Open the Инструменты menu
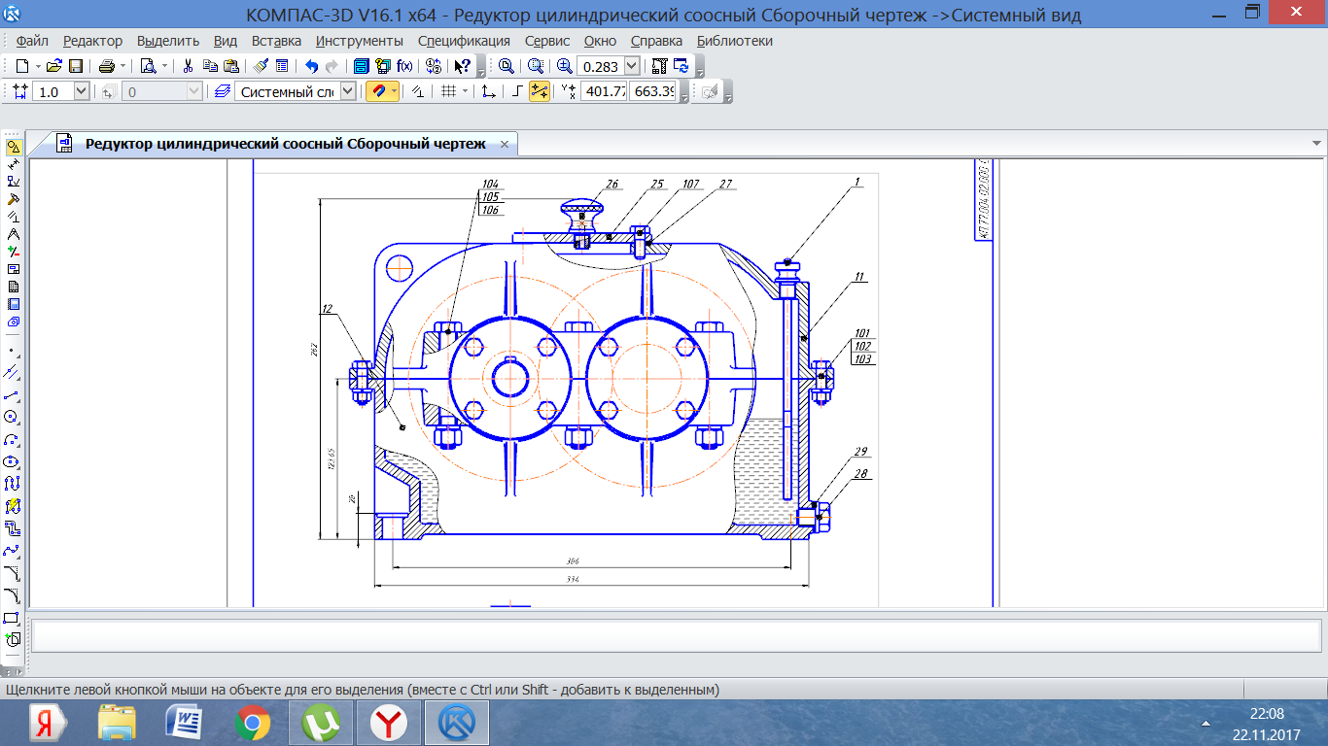 coord(359,41)
